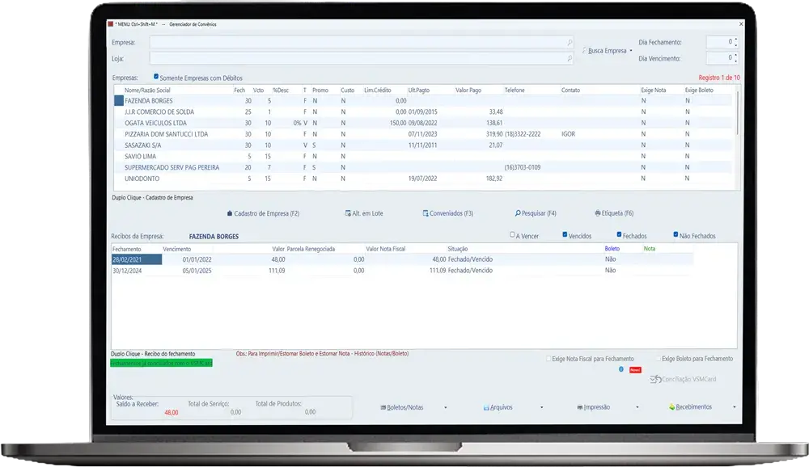Click the blue info icon beside the New badge
Viewport: 809px width, 467px height.
pyautogui.click(x=621, y=368)
